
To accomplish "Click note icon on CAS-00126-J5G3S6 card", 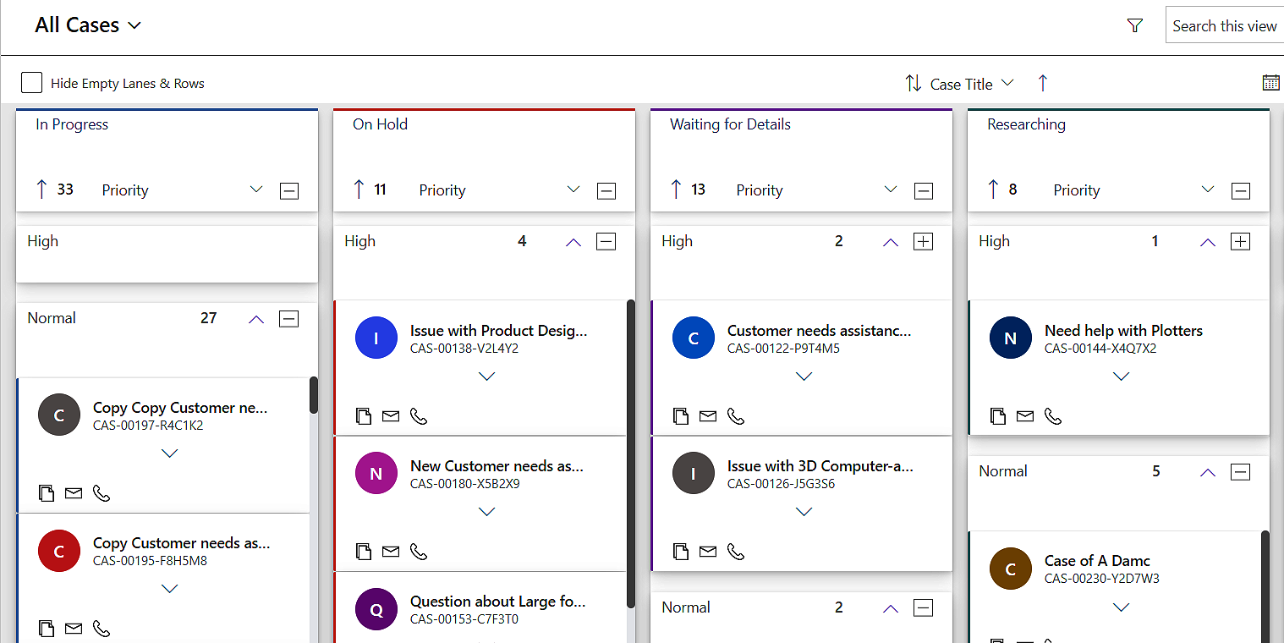I will (x=680, y=551).
